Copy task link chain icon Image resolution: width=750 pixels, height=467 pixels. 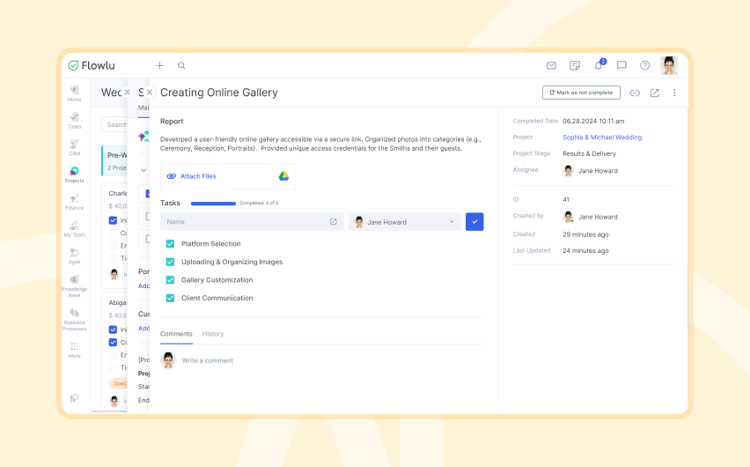pos(635,93)
